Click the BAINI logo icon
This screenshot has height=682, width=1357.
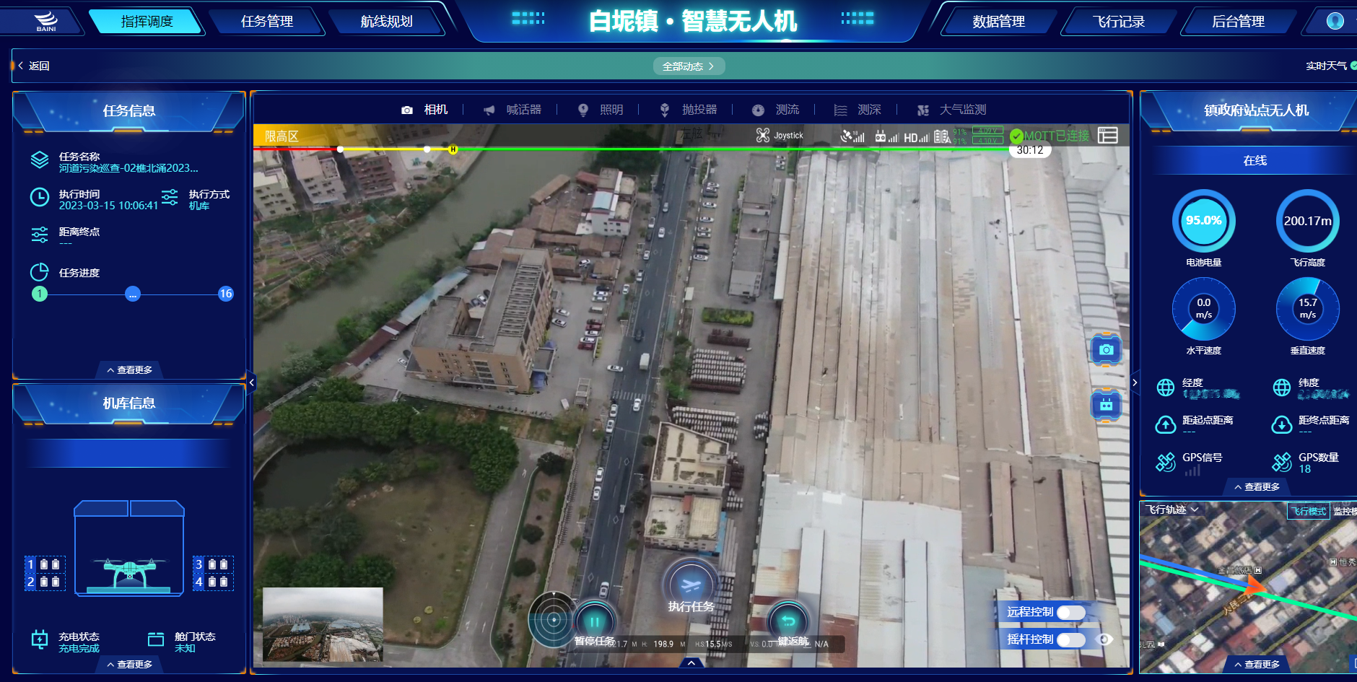[45, 21]
